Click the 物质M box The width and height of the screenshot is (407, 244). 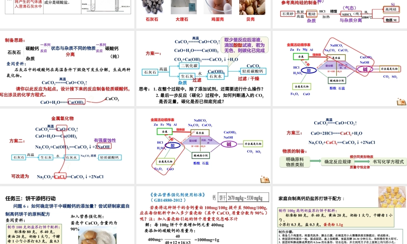click(391, 20)
